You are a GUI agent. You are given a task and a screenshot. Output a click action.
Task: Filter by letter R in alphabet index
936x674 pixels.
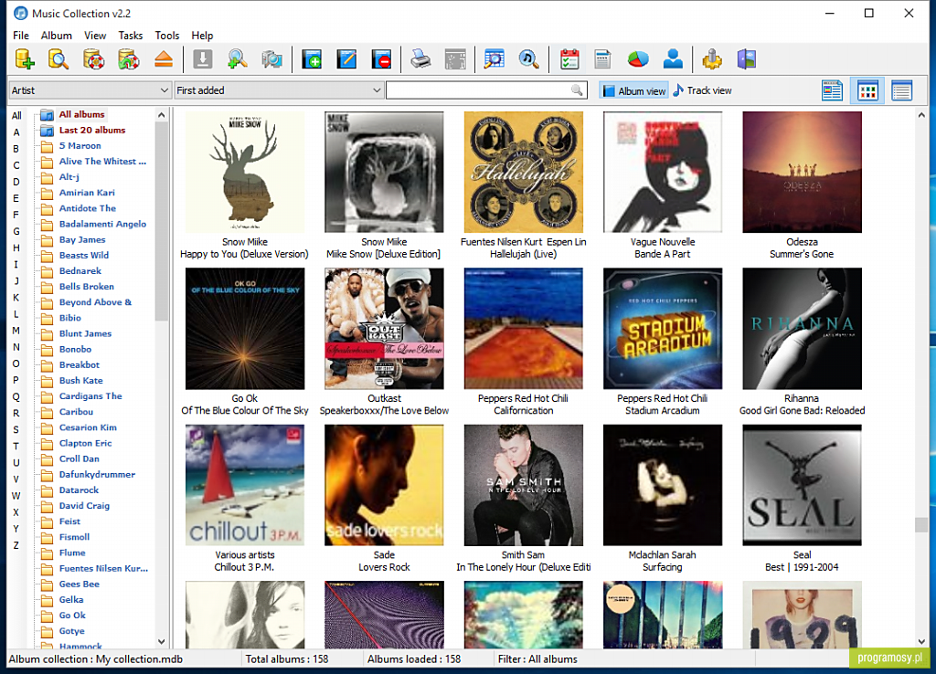[16, 413]
